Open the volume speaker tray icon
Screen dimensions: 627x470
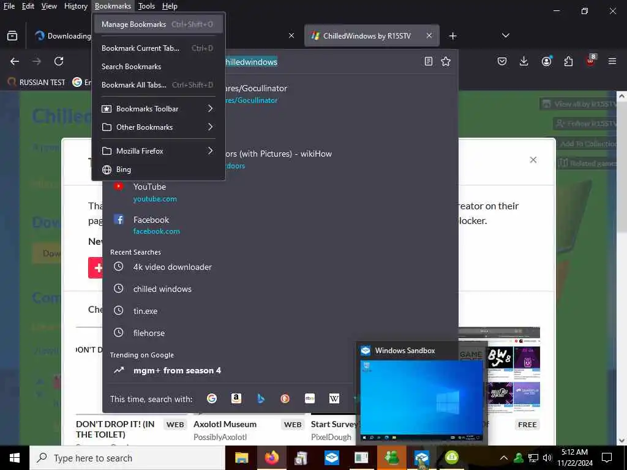click(x=547, y=458)
